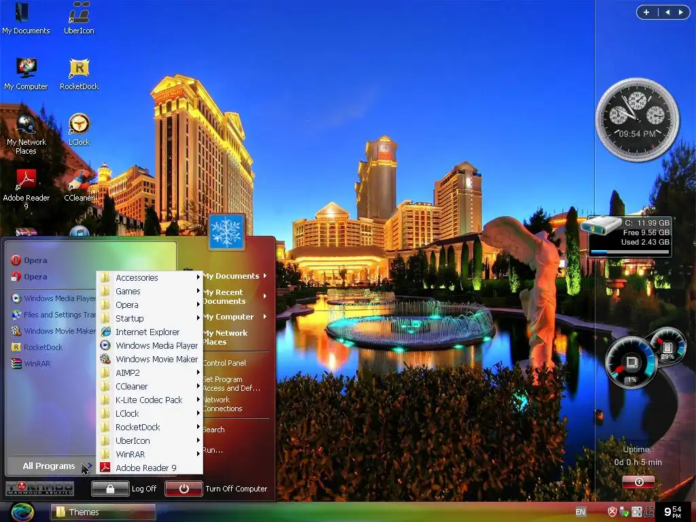Viewport: 696px width, 522px height.
Task: Switch to the Themes taskbar window
Action: coord(103,512)
